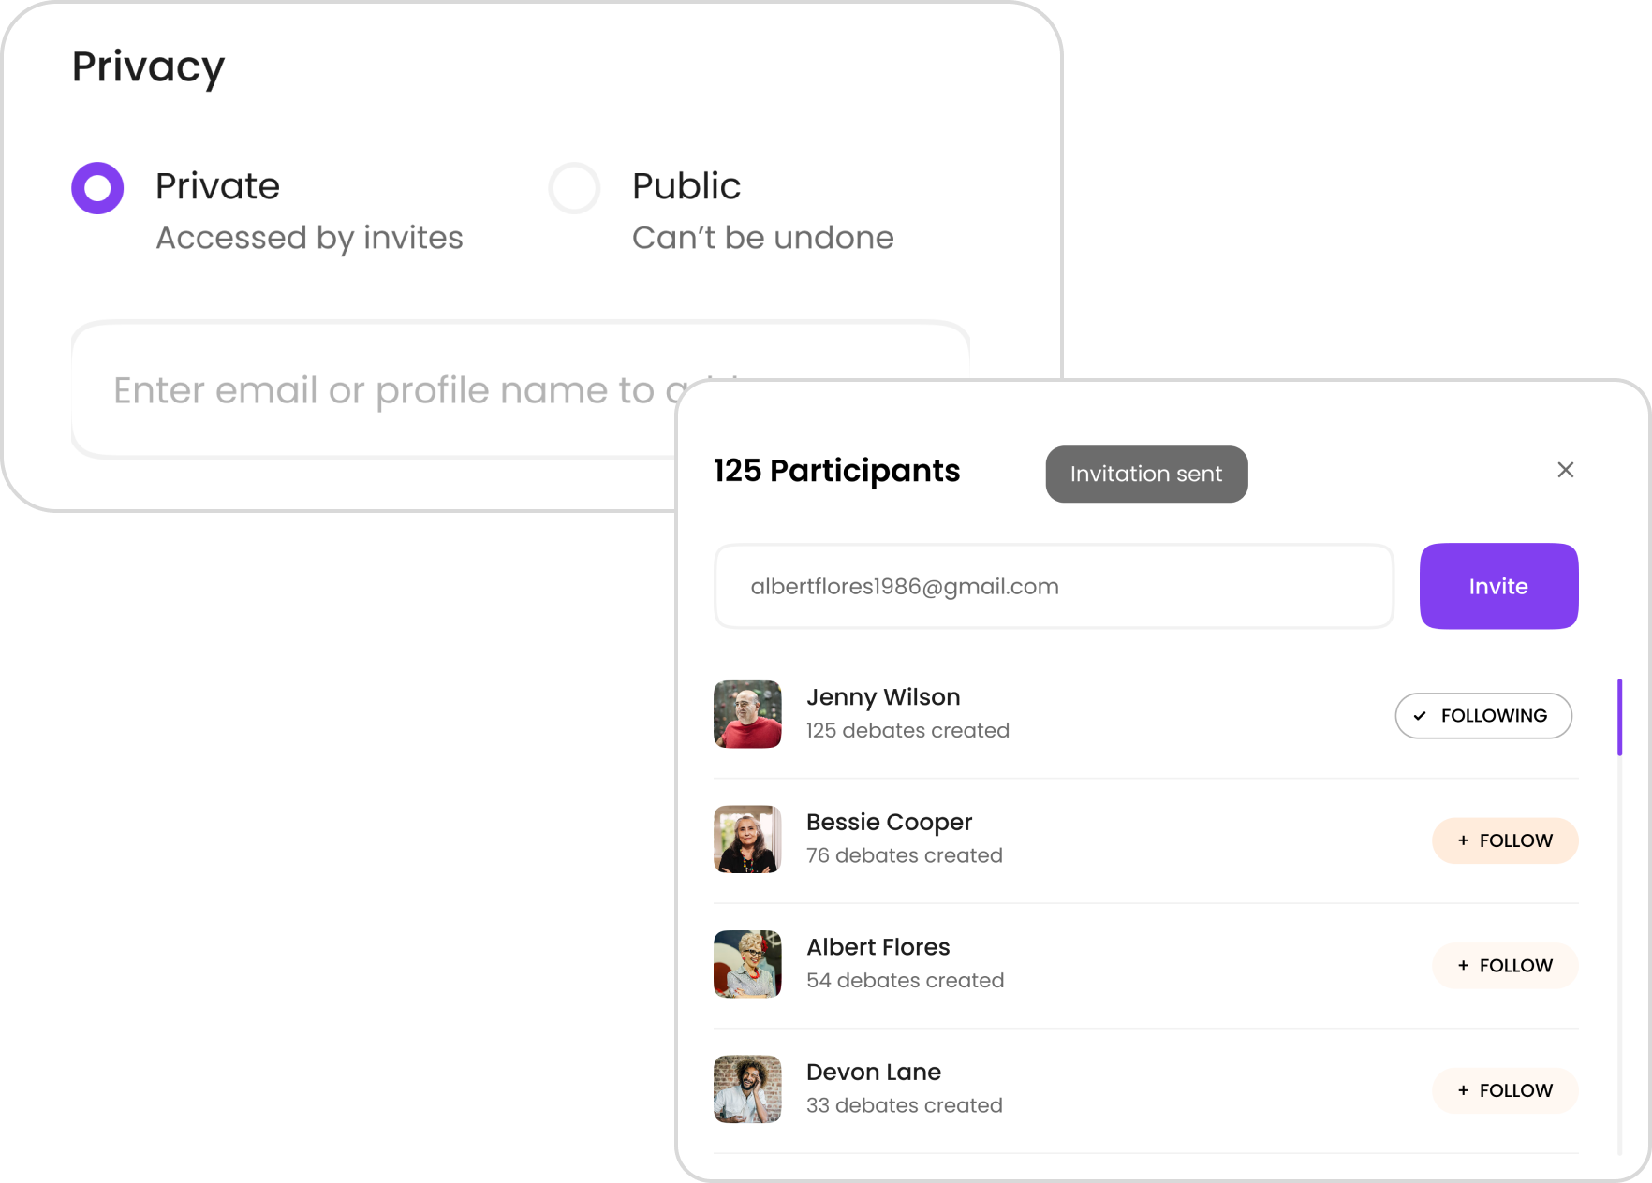Select the Public radio button

tap(574, 188)
